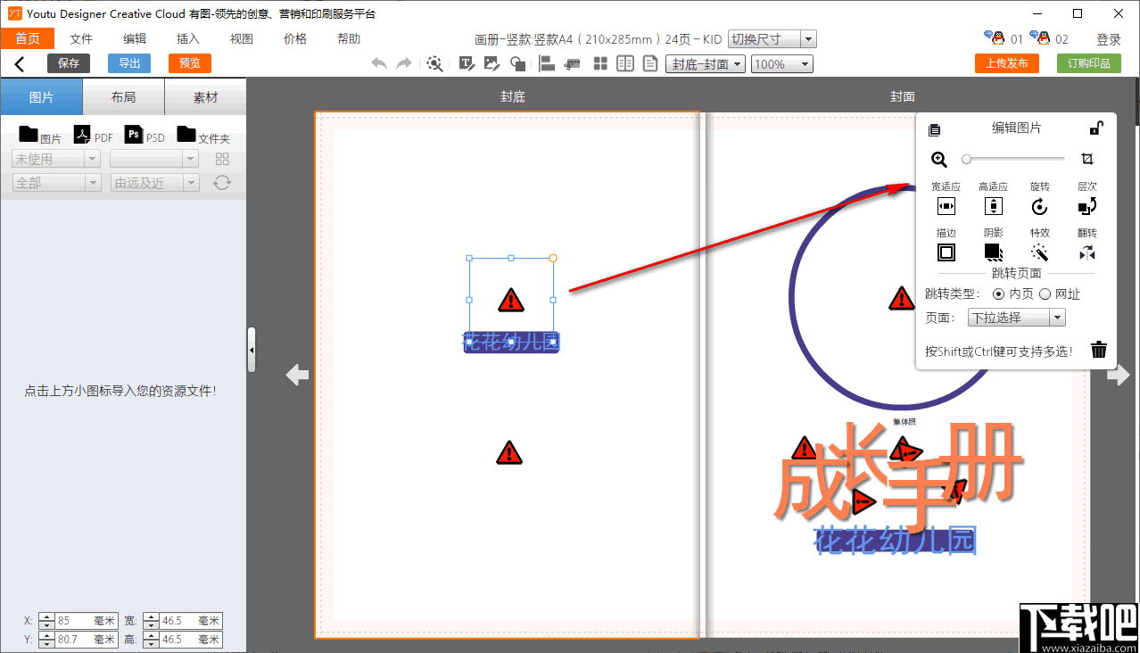Delete image using the trash icon
Viewport: 1140px width, 653px height.
1099,350
